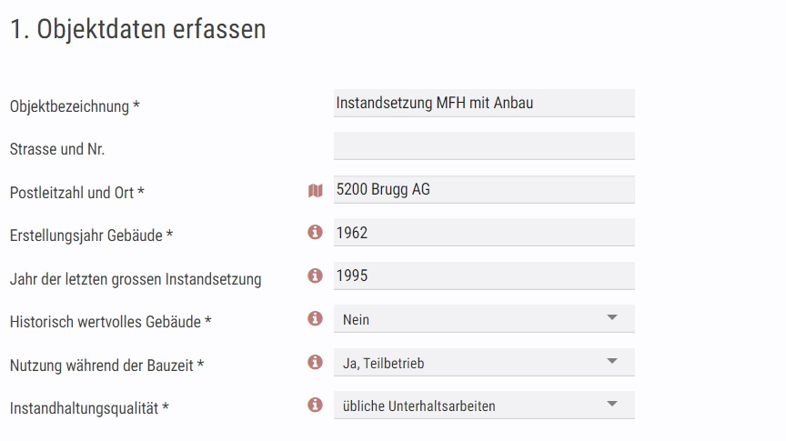Open info icon for Nutzung während der Bauzeit

pyautogui.click(x=315, y=362)
